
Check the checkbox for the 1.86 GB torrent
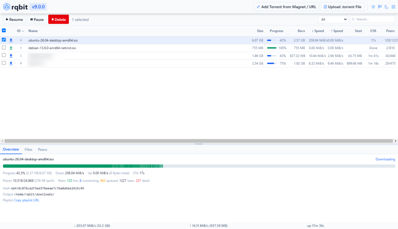point(4,55)
